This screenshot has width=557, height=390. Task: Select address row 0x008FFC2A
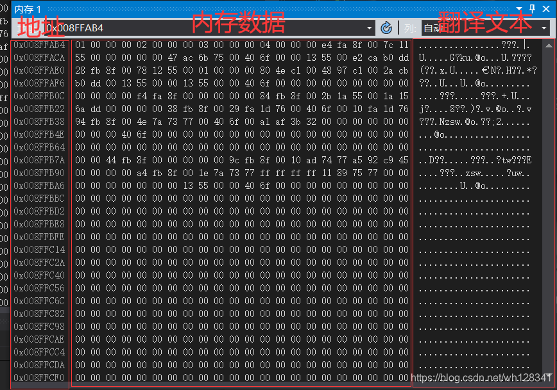[39, 263]
